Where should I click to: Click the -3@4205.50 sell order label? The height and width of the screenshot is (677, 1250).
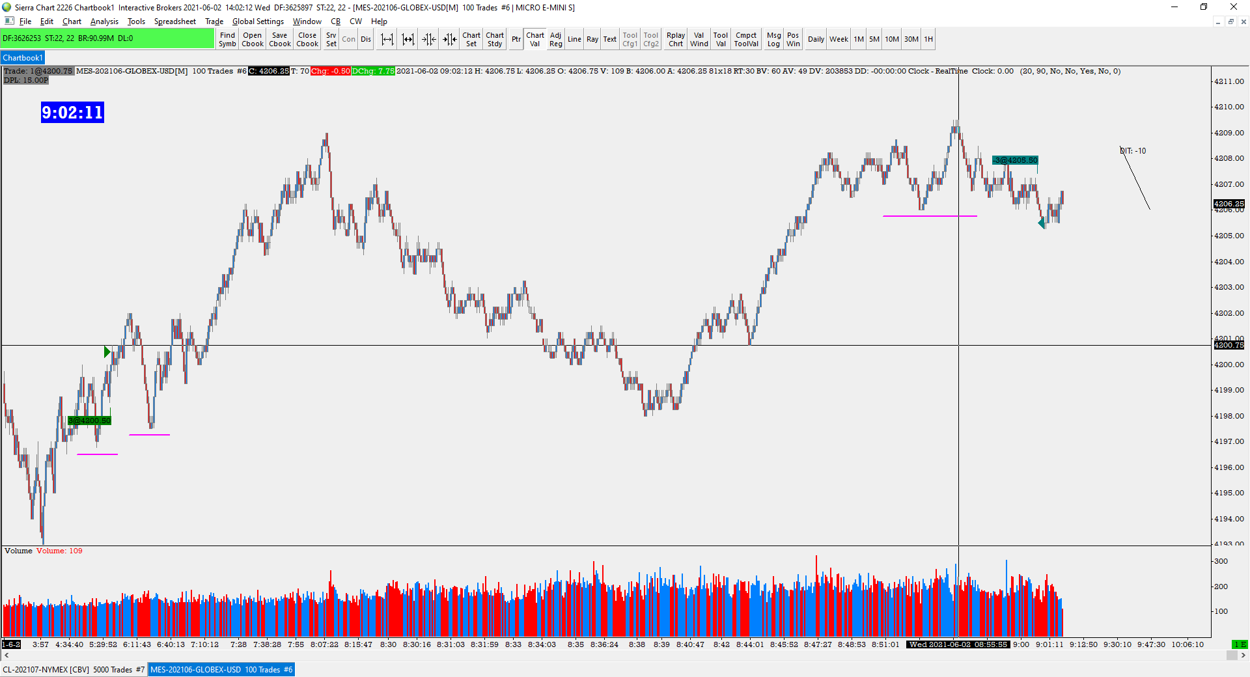[x=1015, y=160]
